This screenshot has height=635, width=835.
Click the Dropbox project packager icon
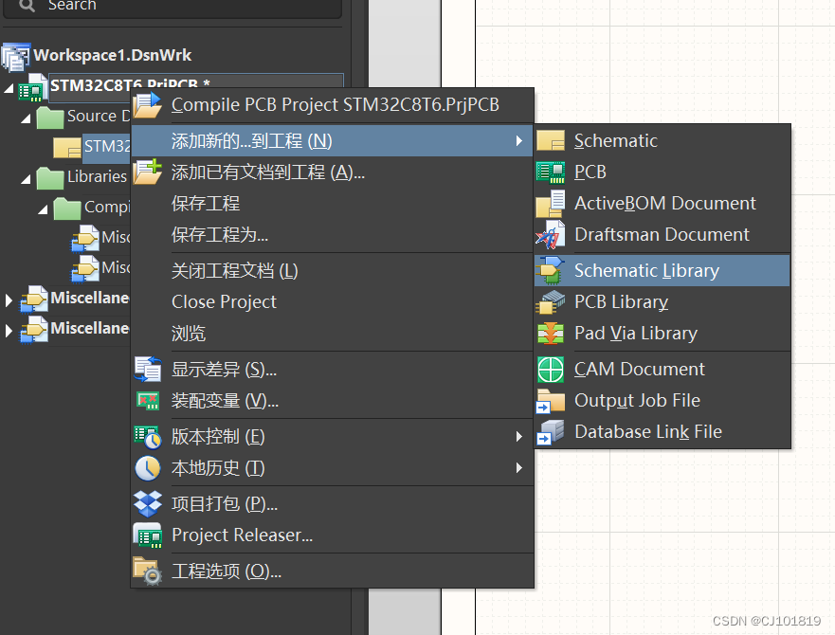(x=148, y=504)
